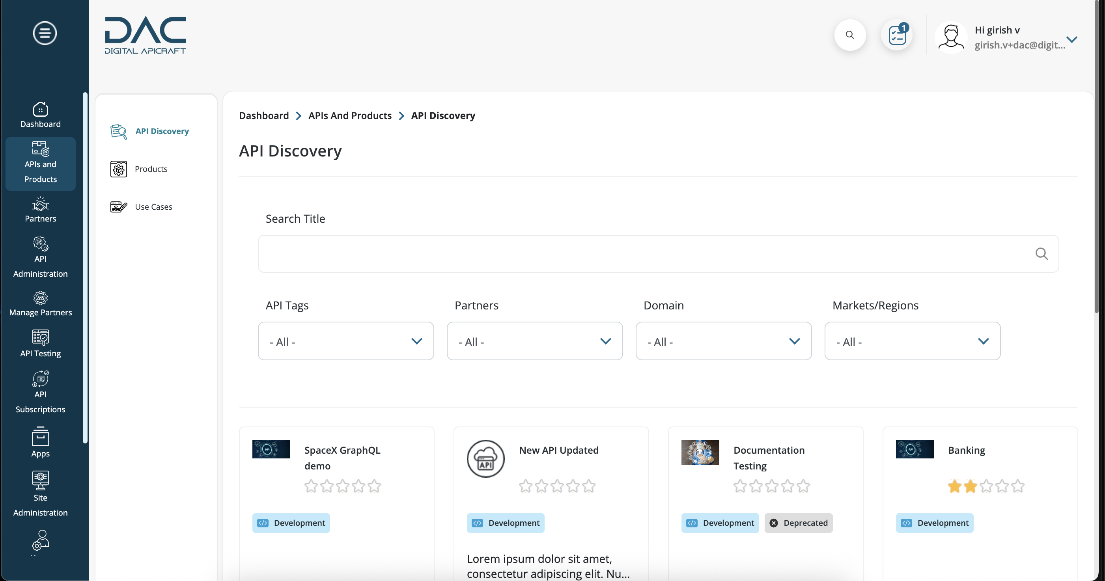
Task: Click the sidebar scrollbar
Action: click(85, 268)
